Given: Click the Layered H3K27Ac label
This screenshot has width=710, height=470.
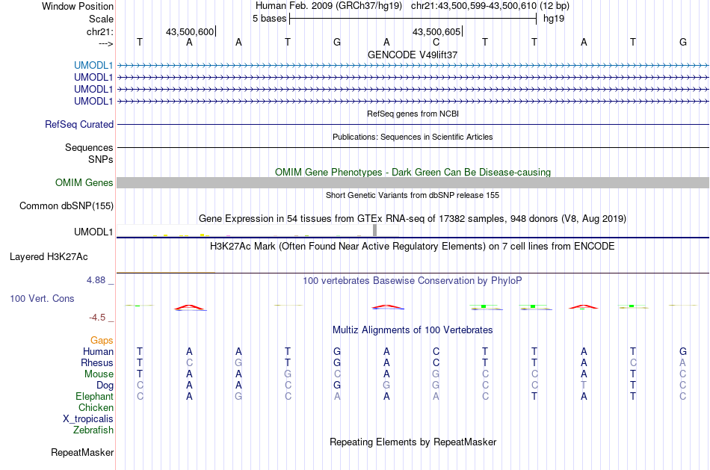Looking at the screenshot, I should [x=49, y=257].
